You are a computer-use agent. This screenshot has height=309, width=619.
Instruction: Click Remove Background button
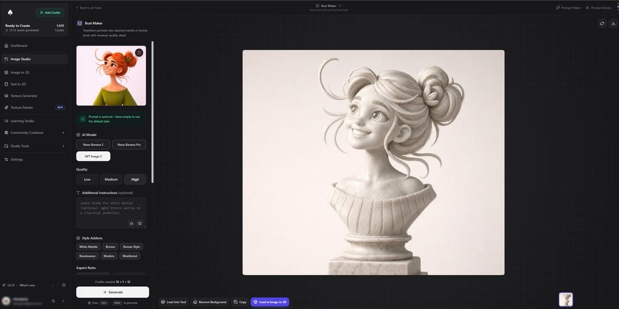[x=210, y=302]
